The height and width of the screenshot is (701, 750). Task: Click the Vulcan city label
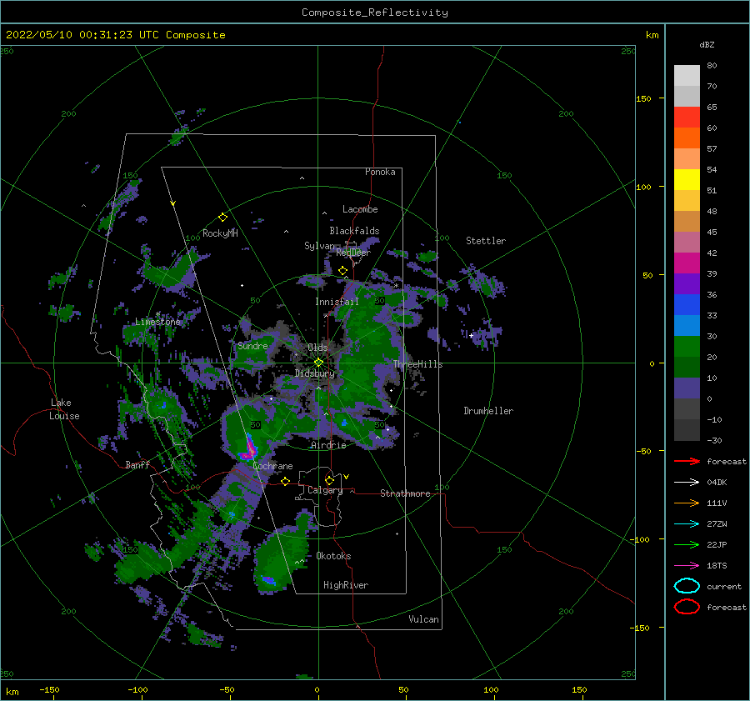[x=424, y=619]
